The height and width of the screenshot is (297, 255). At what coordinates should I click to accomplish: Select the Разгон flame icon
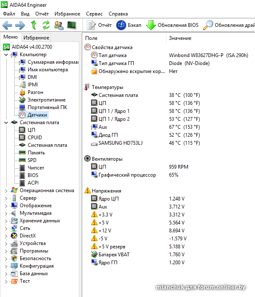[22, 92]
